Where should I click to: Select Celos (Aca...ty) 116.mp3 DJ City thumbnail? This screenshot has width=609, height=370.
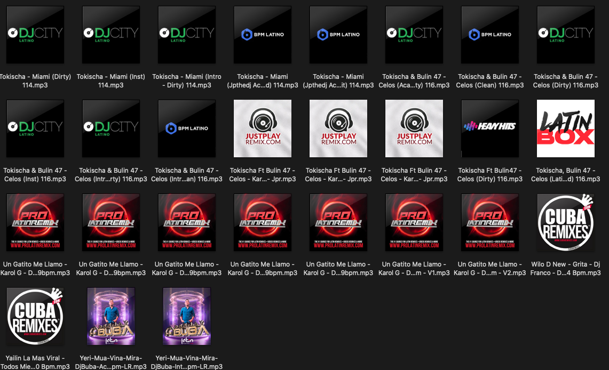coord(414,35)
